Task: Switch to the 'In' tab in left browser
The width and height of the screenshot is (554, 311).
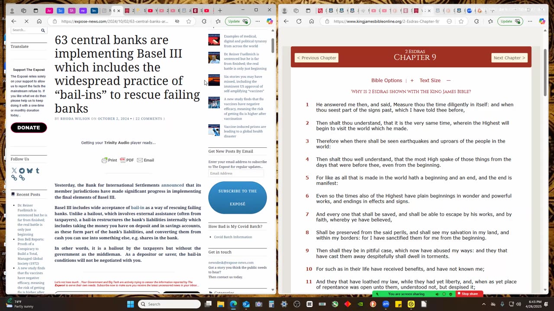Action: [94, 10]
